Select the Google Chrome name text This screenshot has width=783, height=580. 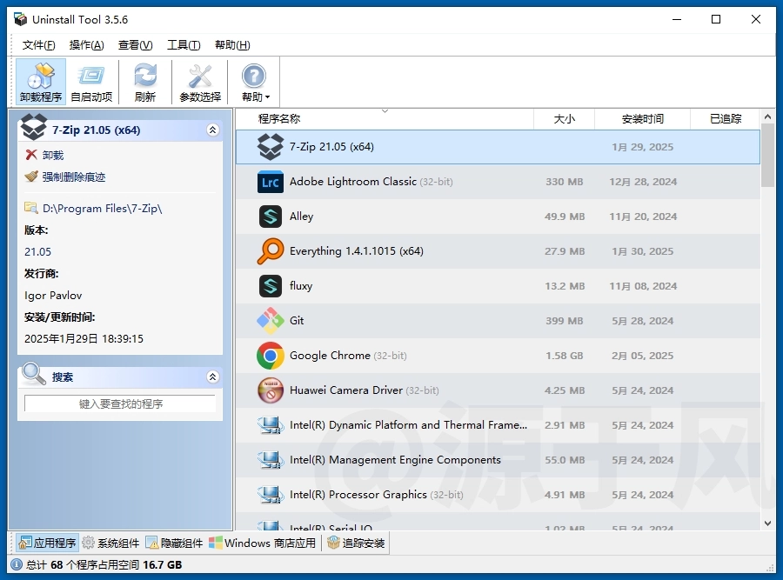330,356
